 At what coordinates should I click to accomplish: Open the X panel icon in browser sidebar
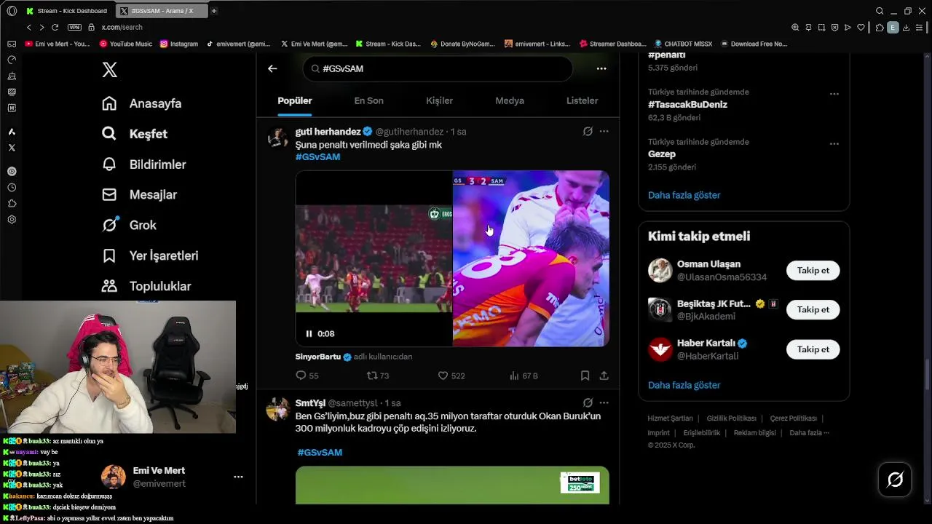click(12, 148)
